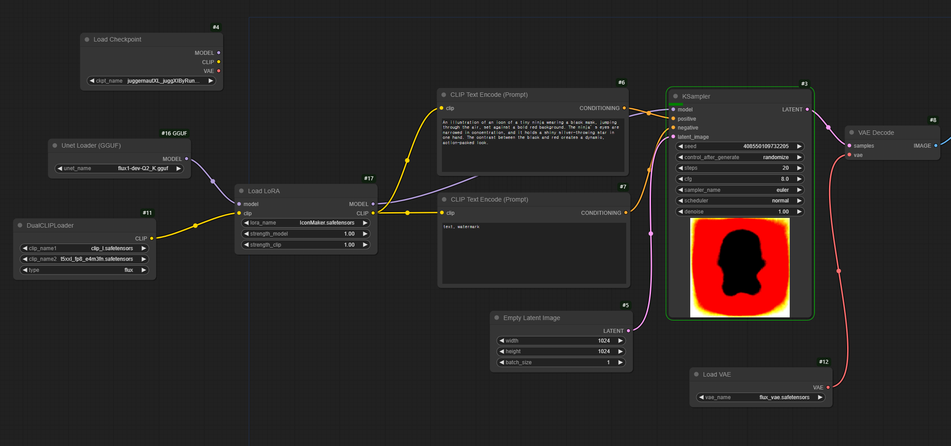951x446 pixels.
Task: Click the KSampler preview image of the silhouette
Action: (x=740, y=267)
